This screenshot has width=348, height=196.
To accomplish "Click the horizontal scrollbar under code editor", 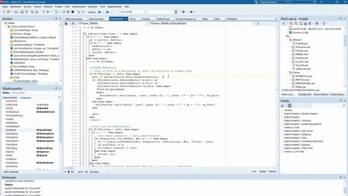I will (170, 168).
